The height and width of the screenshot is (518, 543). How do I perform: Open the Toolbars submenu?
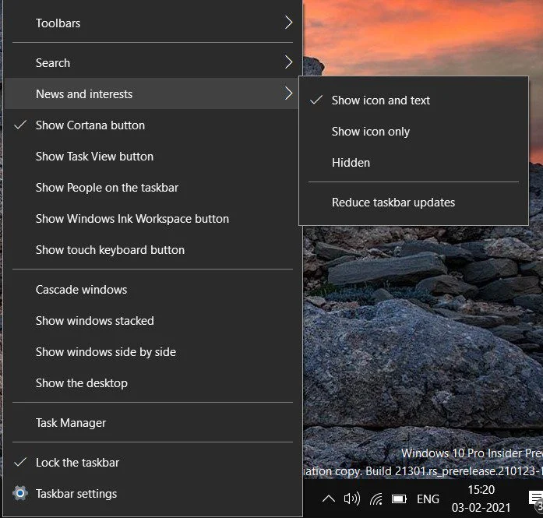pyautogui.click(x=153, y=23)
